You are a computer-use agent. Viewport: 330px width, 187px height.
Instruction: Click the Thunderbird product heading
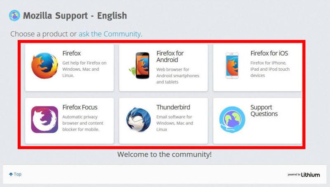click(173, 107)
